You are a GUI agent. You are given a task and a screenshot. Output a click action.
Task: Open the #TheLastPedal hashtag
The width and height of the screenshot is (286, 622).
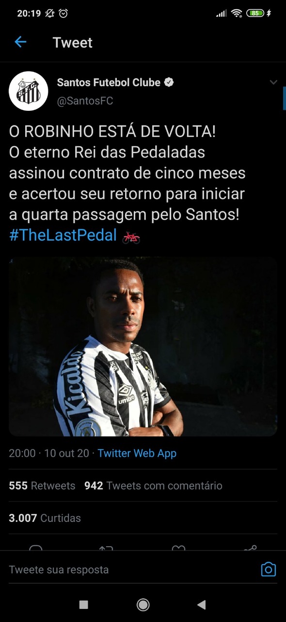(63, 236)
